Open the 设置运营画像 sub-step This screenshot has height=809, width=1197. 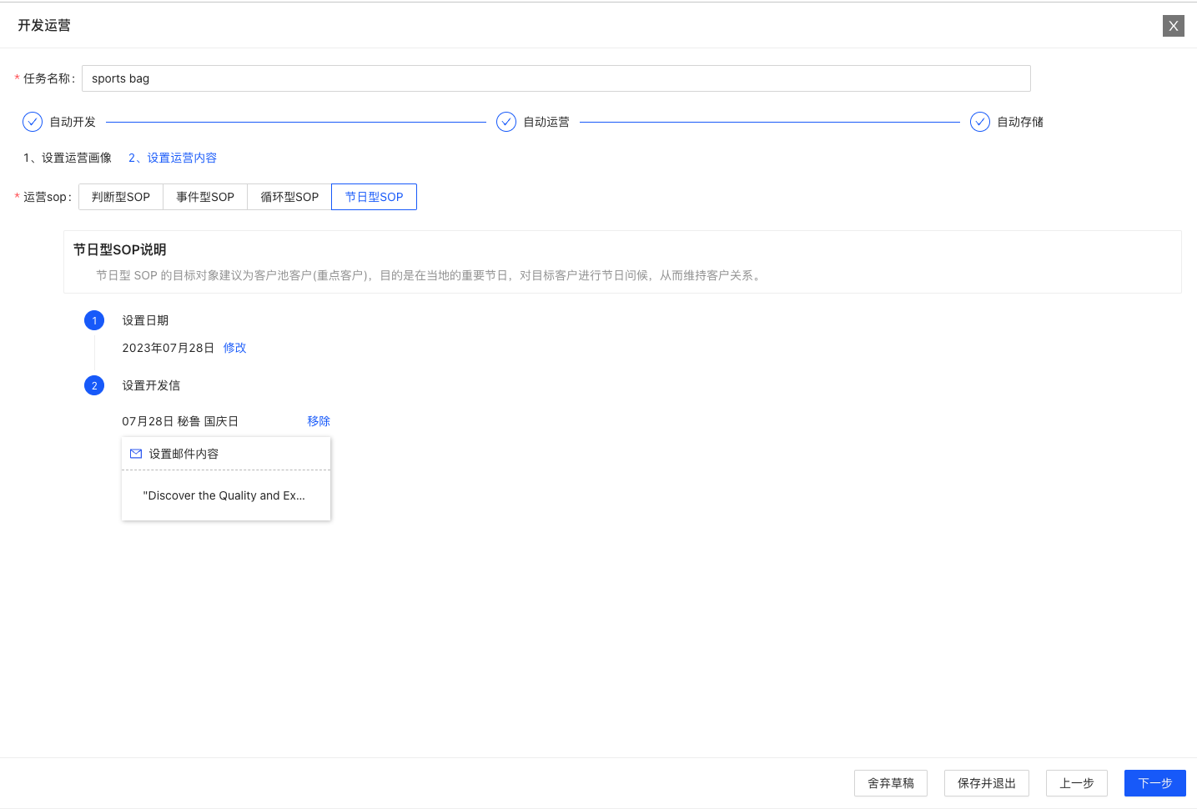coord(68,158)
